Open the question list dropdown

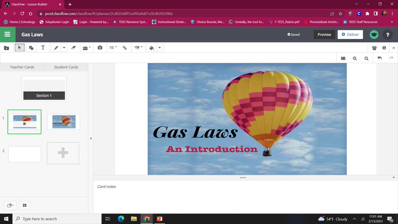pyautogui.click(x=113, y=48)
